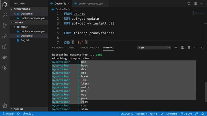
Task: Click lib64 in the terminal output
Action: (x=85, y=84)
